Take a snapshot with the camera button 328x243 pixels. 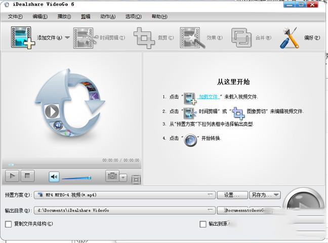tap(112, 176)
